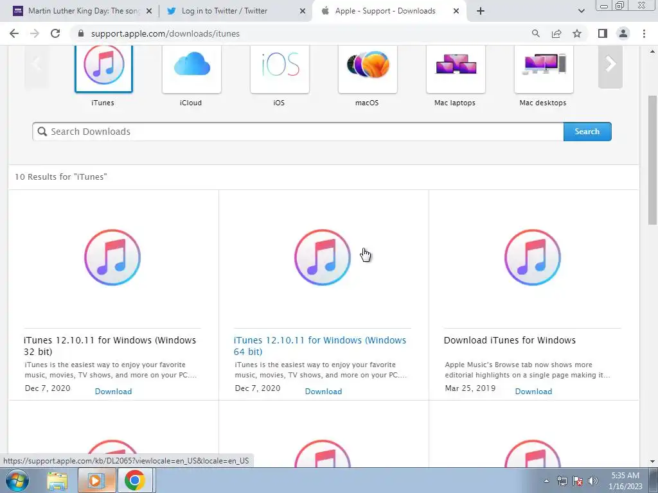Click the browser forward arrow
The width and height of the screenshot is (658, 493).
[35, 33]
